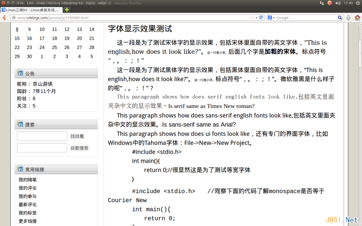Click the text 园龄： 7年11个月
Screen dimensions: 362x226
click(x=37, y=91)
